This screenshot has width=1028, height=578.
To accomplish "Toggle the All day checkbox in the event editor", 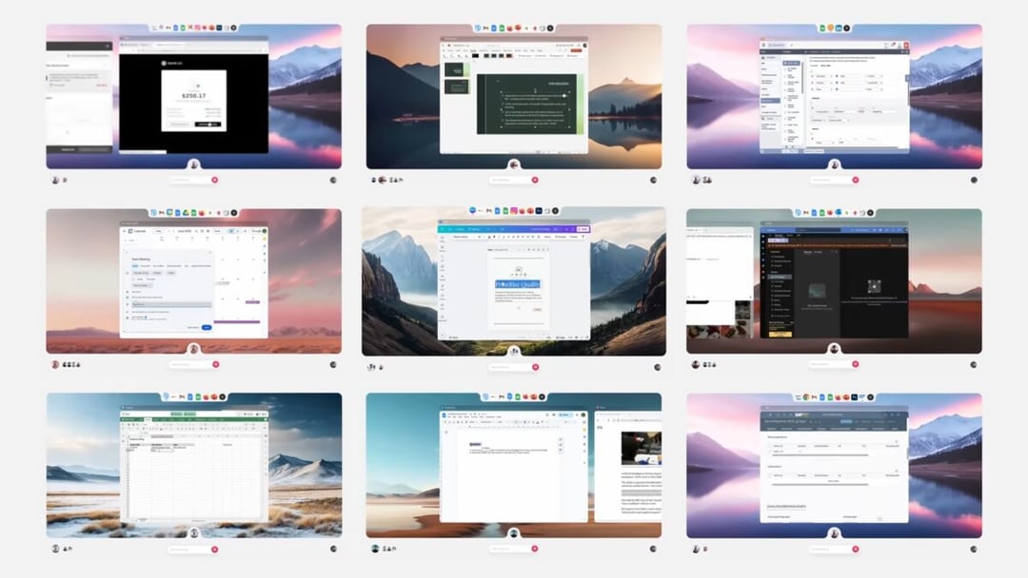I will pyautogui.click(x=133, y=279).
